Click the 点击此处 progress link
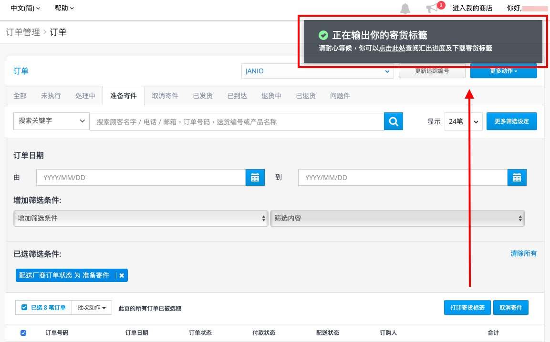The image size is (550, 342). click(x=392, y=49)
